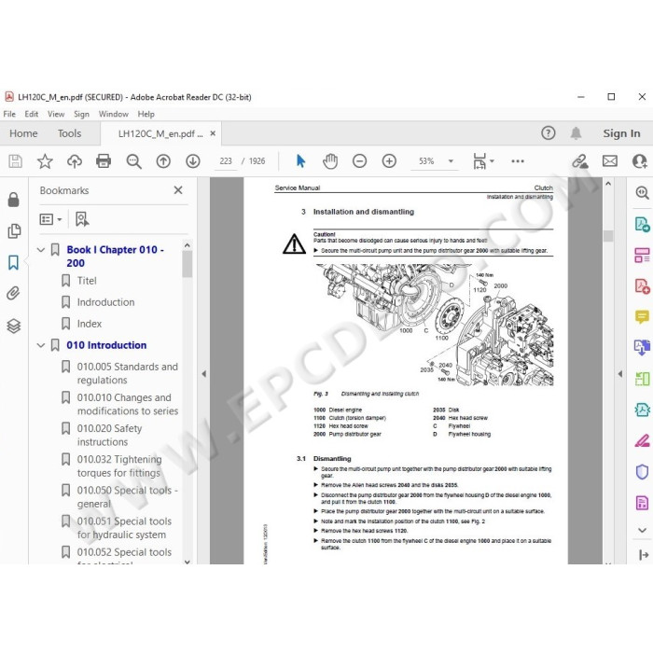The height and width of the screenshot is (653, 653).
Task: Open 010.050 Special tools - general bookmark
Action: coord(128,497)
